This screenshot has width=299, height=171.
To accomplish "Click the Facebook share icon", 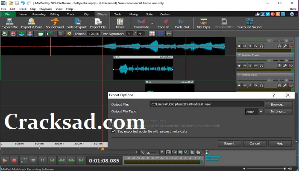I will (263, 14).
